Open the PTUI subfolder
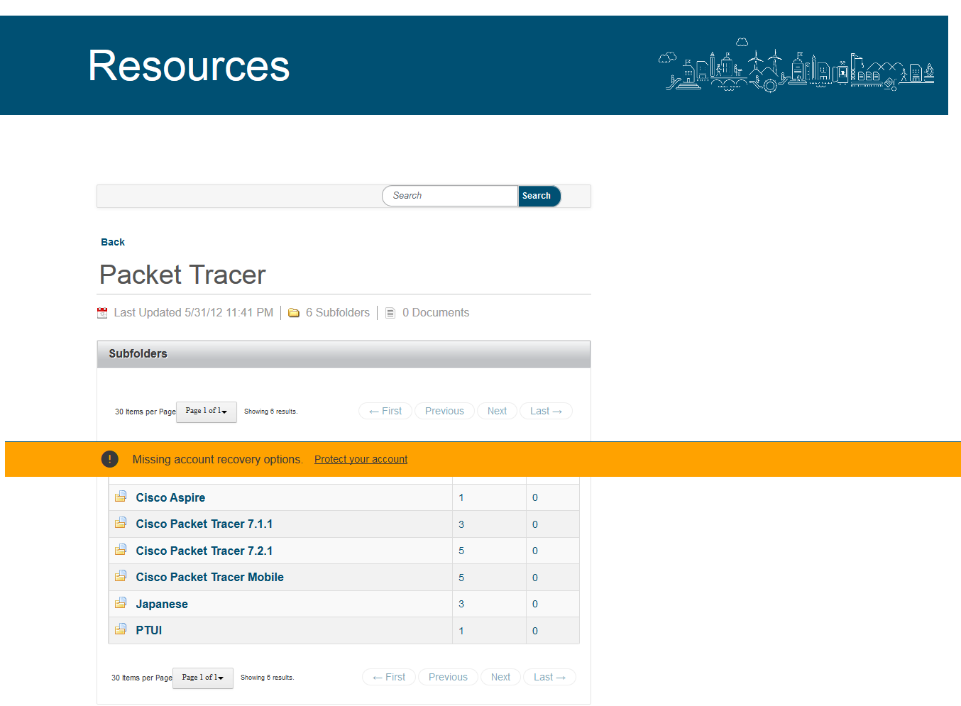Screen dimensions: 961x706 149,630
